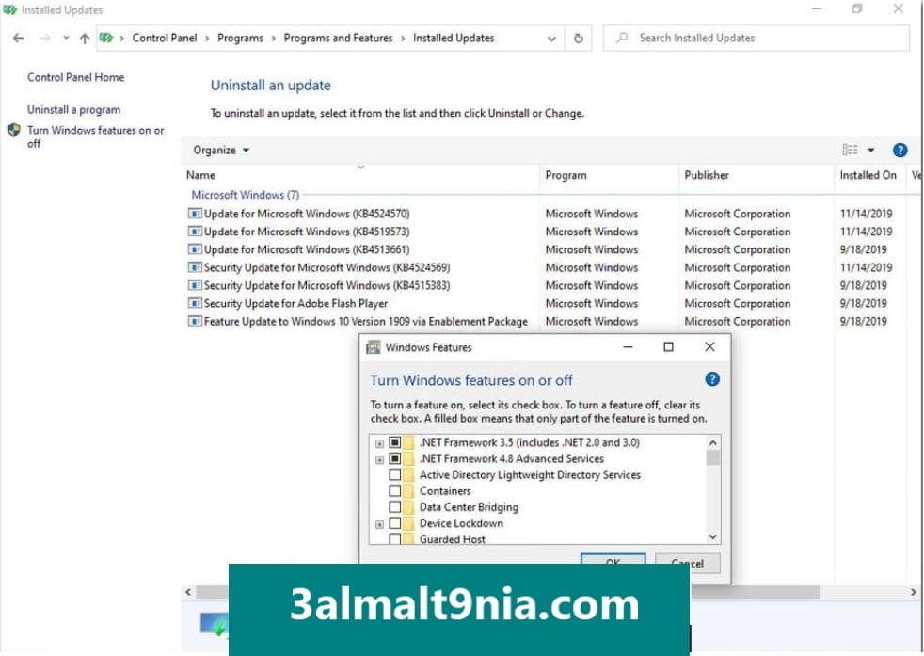Click the KB4524570 update icon
This screenshot has height=656, width=924.
tap(195, 214)
